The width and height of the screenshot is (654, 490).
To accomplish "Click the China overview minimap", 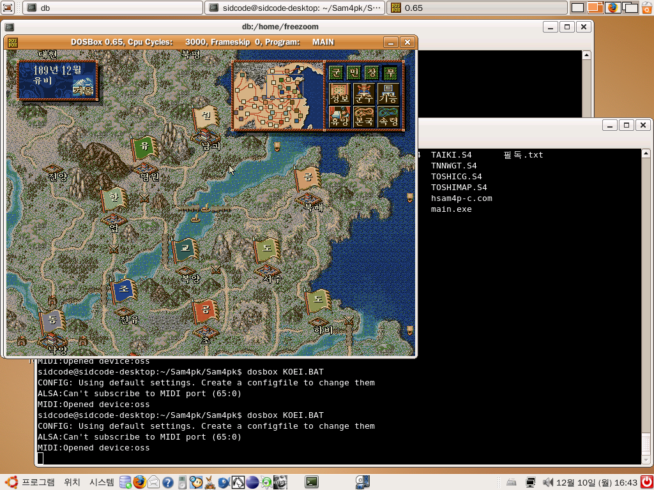I will pos(278,96).
